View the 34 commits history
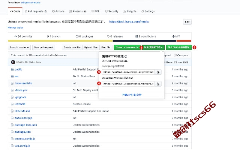The width and height of the screenshot is (240, 150). (23, 36)
